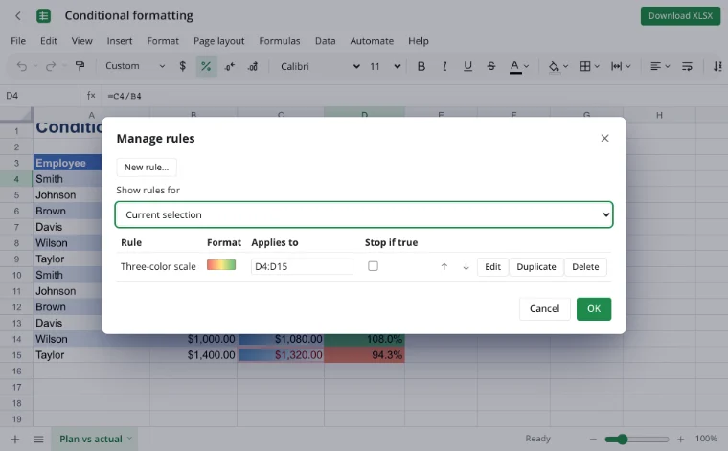
Task: Confirm rules with the OK button
Action: click(x=594, y=309)
